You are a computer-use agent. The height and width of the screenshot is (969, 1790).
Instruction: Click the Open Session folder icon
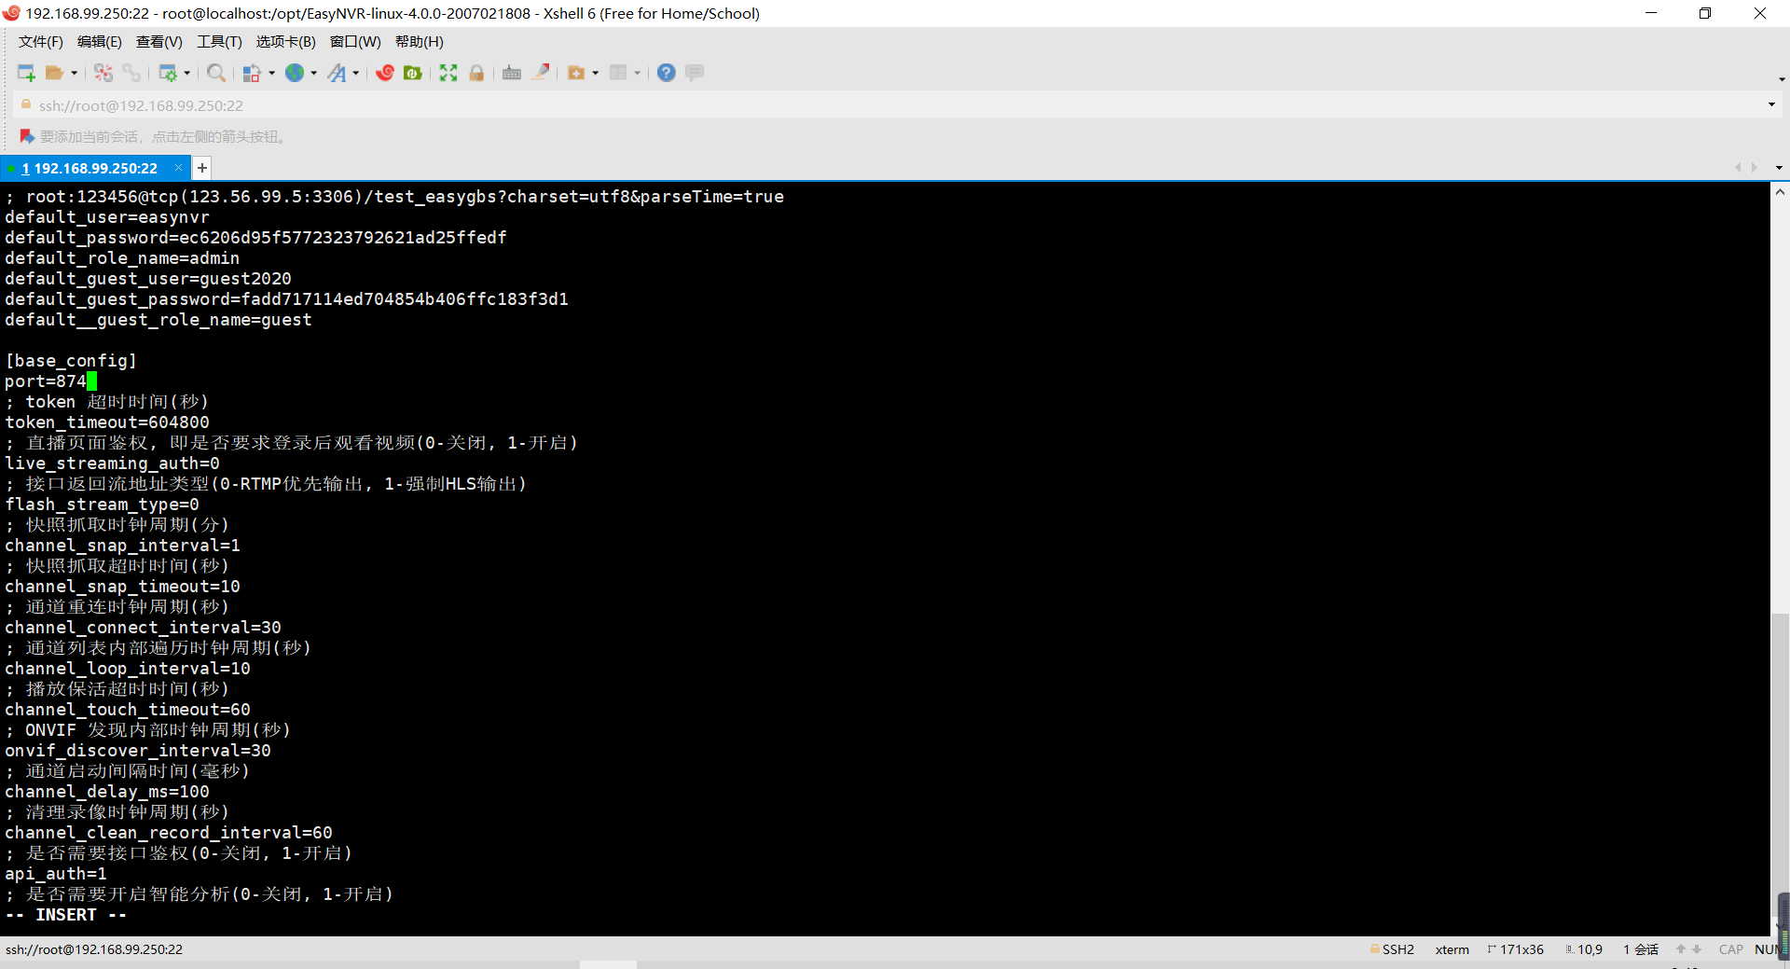coord(55,73)
